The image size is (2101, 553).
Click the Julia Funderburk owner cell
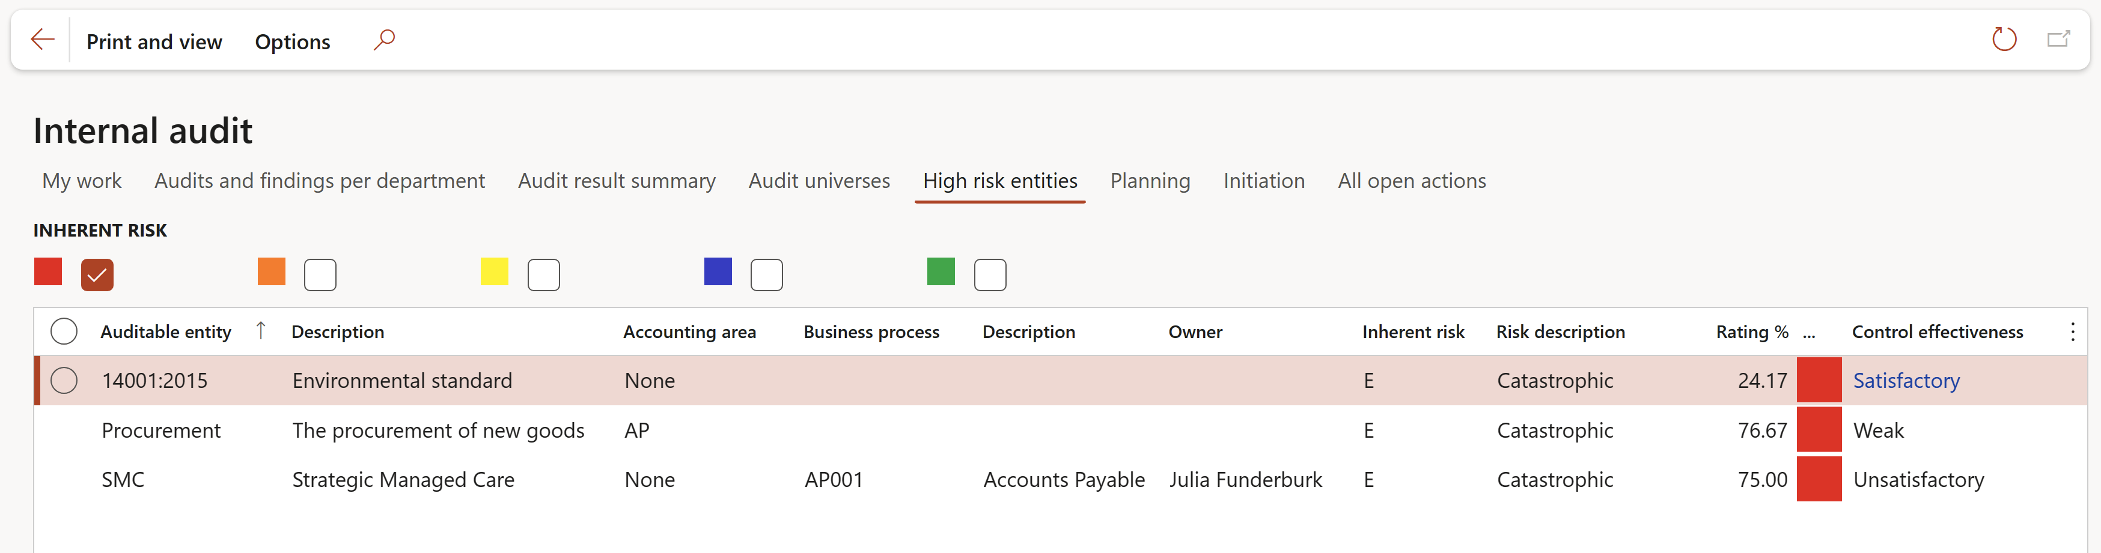(1245, 480)
